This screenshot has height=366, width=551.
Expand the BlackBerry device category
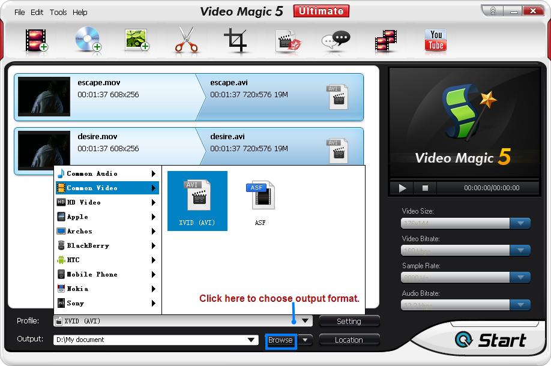pos(107,245)
